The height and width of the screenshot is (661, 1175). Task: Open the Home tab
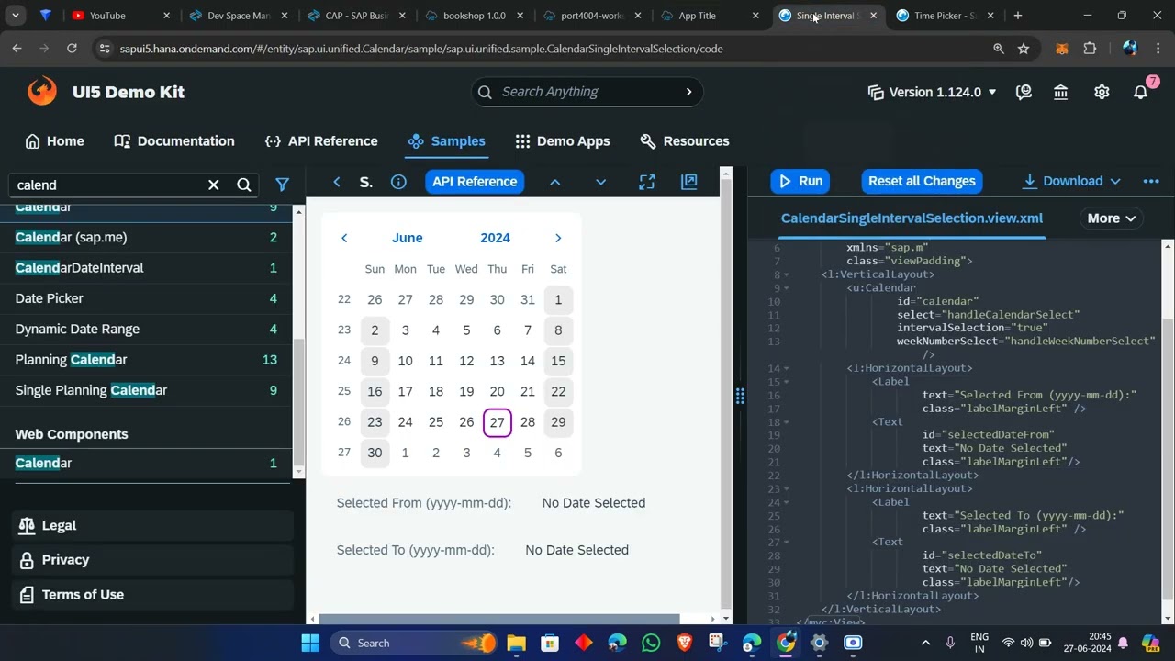coord(54,141)
